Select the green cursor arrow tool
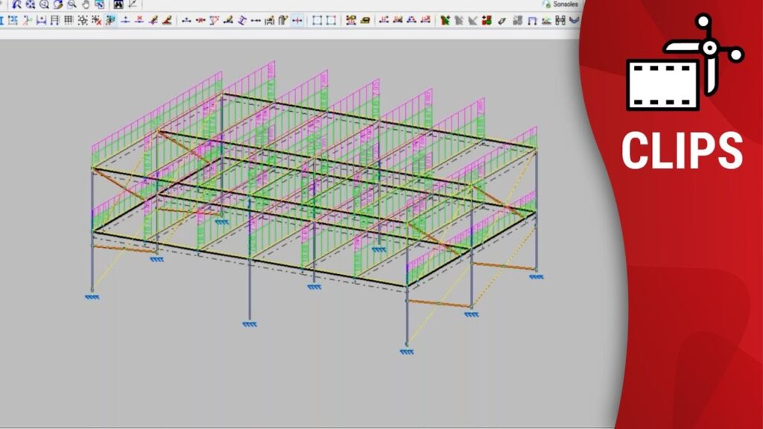The height and width of the screenshot is (429, 763). click(446, 20)
